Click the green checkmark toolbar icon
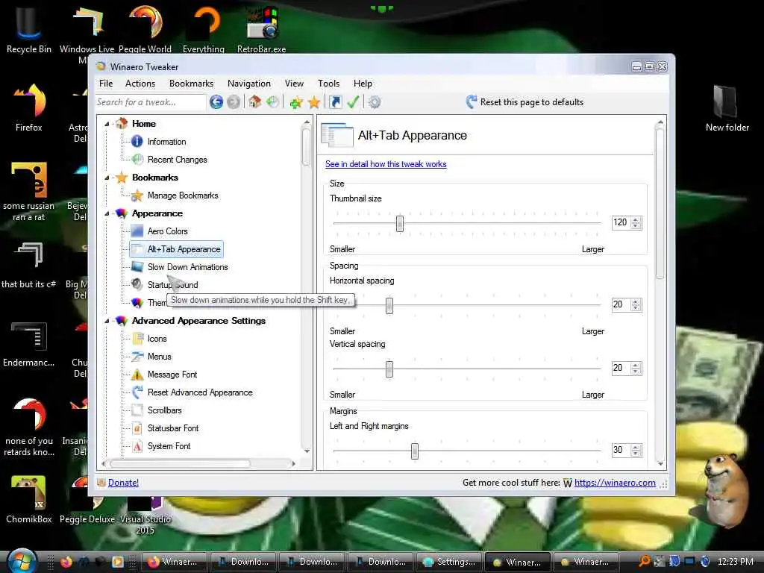Image resolution: width=764 pixels, height=573 pixels. pos(353,101)
